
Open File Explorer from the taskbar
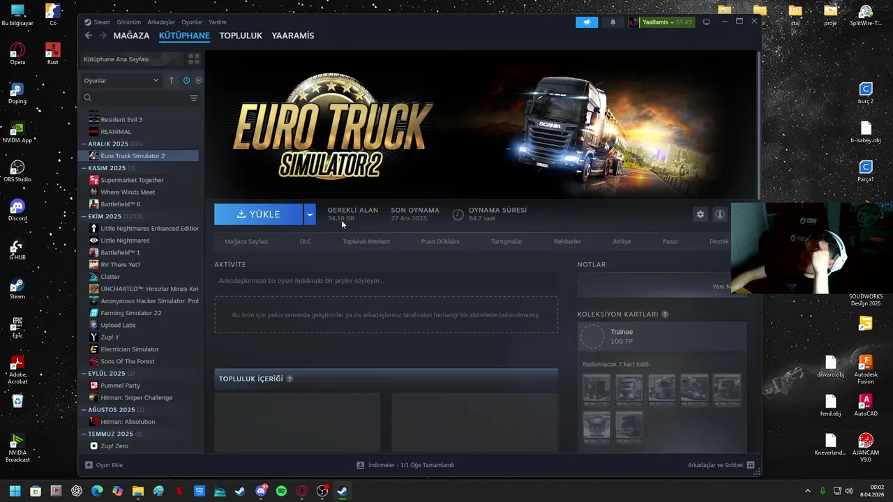(x=138, y=491)
